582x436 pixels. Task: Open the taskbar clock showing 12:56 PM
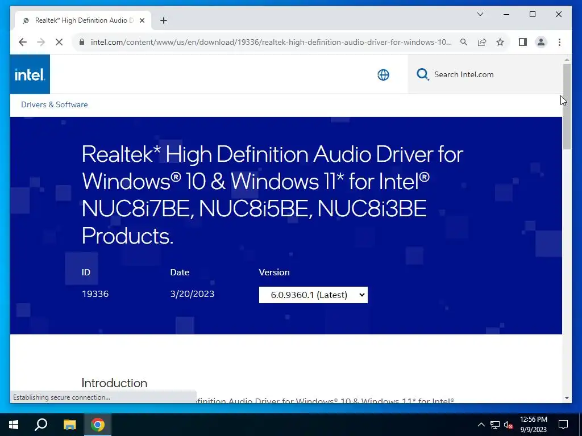tap(533, 425)
